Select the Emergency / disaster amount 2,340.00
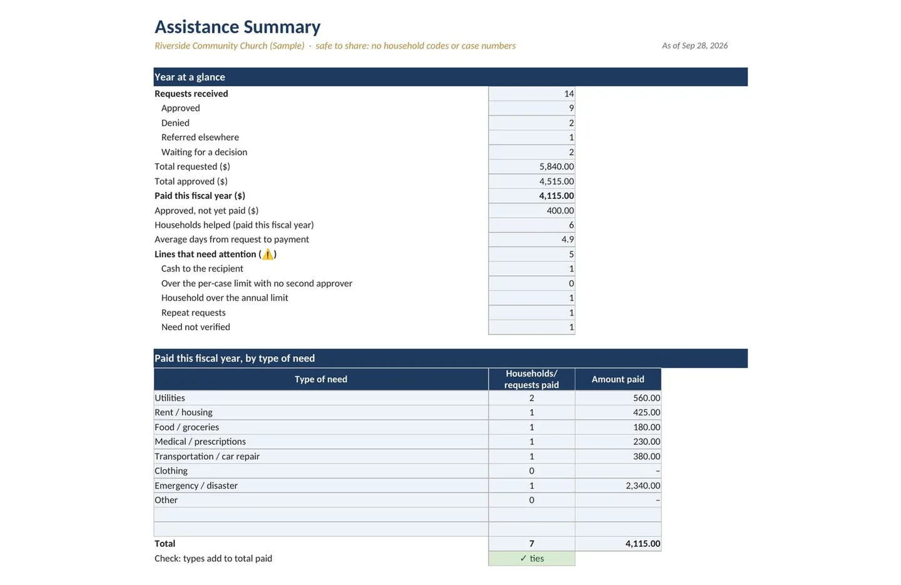The image size is (901, 585). (x=618, y=486)
